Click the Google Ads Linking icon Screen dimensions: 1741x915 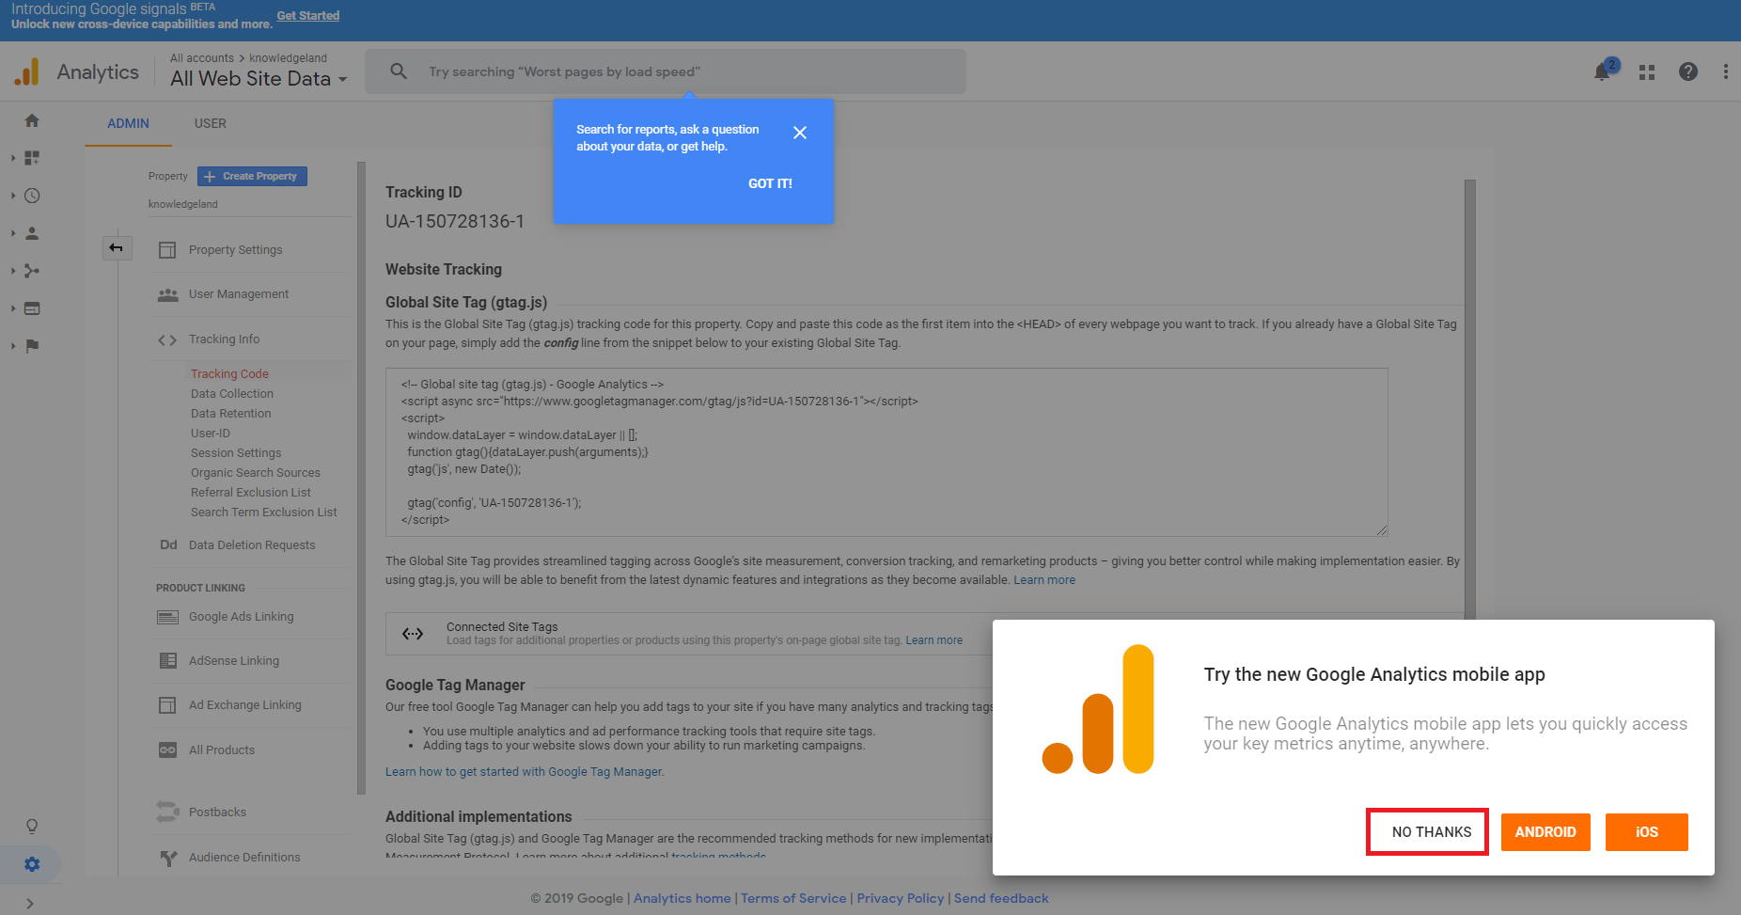click(167, 617)
